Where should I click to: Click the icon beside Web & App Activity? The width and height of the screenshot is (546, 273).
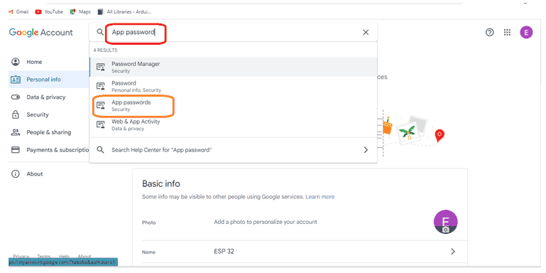(x=101, y=124)
